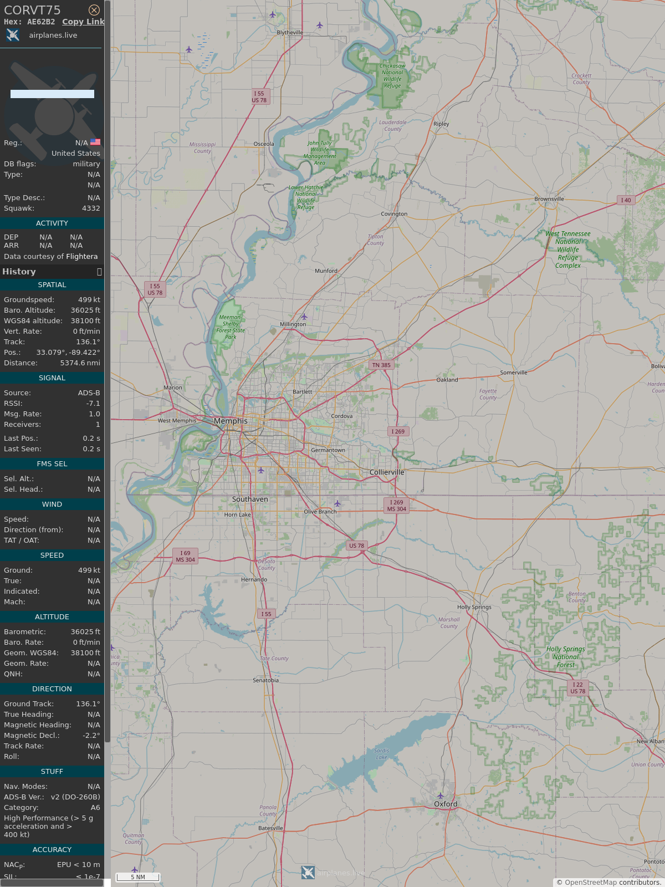Click the airplanes.live logo in side panel
The image size is (665, 887).
point(13,35)
